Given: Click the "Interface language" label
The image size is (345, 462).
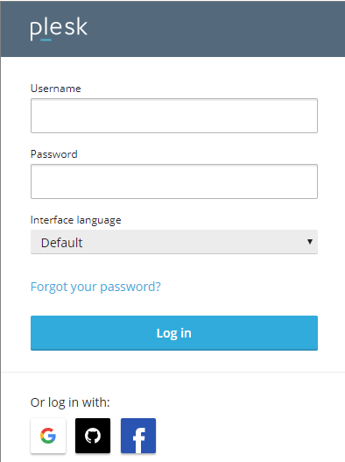Looking at the screenshot, I should pos(75,220).
